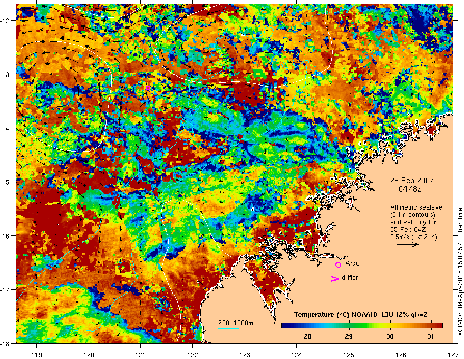
Task: Click the '-12' latitude axis label
Action: coord(5,21)
